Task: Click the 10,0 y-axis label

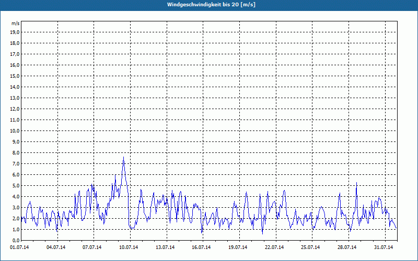Action: point(15,131)
